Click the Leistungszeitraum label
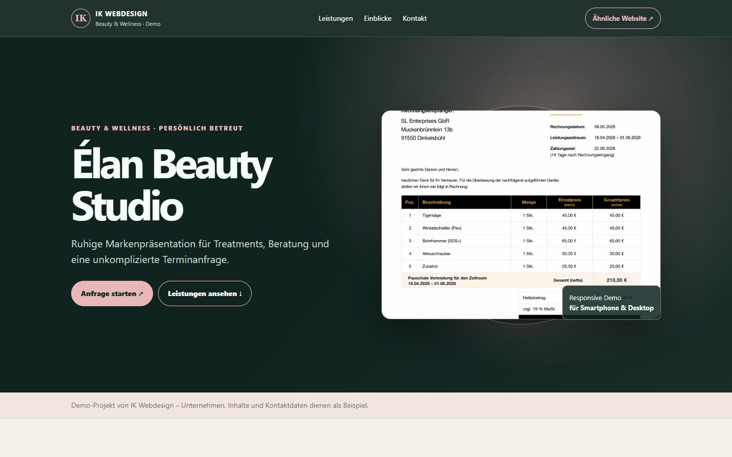Screen dimensions: 732x457 (568, 138)
